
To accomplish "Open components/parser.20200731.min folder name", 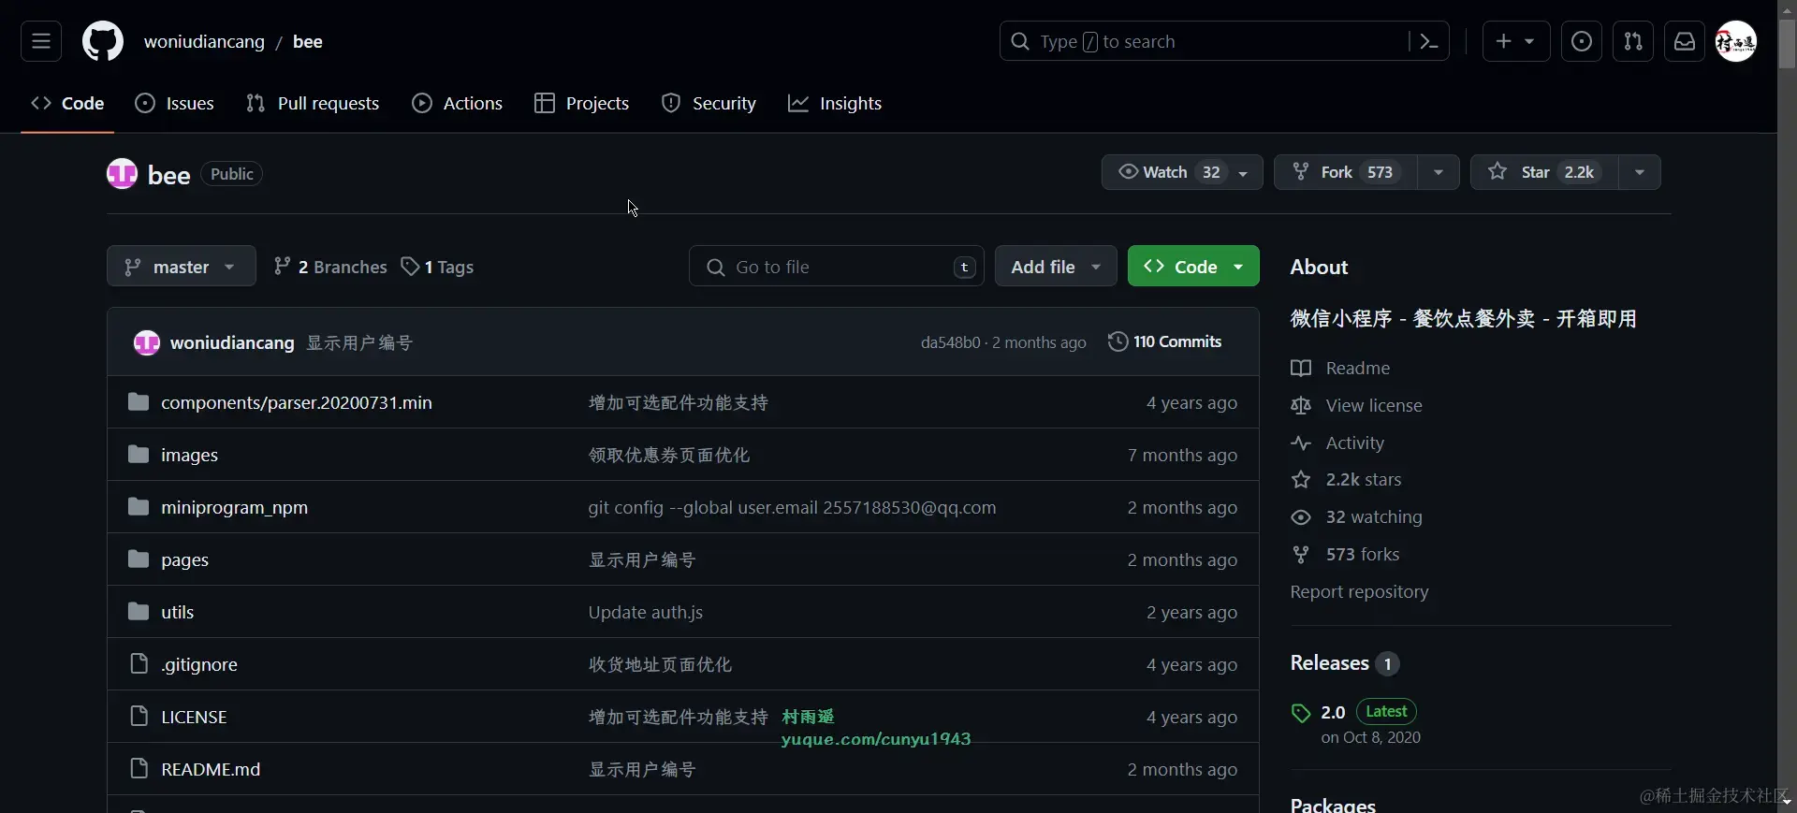I will [x=297, y=402].
